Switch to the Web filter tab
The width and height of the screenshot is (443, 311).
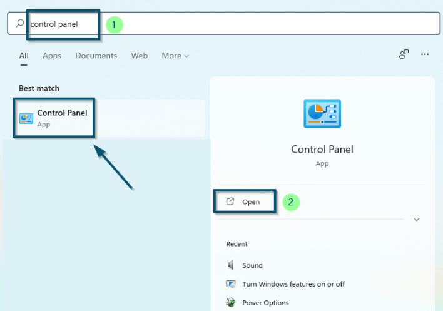139,56
